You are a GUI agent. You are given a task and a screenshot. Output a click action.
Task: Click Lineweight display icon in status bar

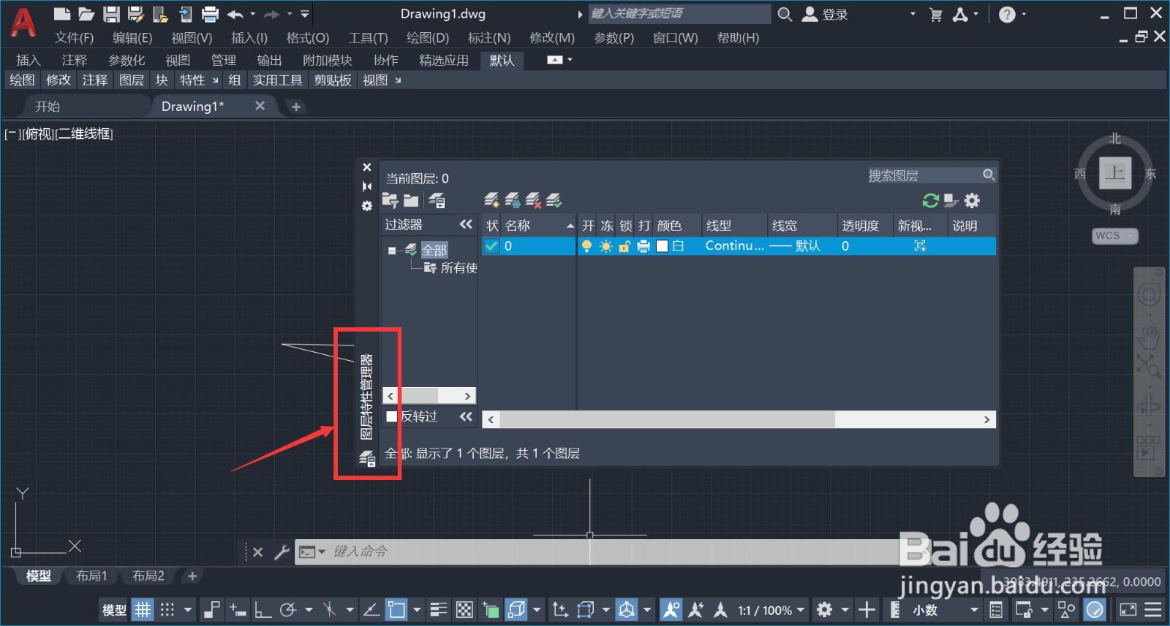coord(439,609)
